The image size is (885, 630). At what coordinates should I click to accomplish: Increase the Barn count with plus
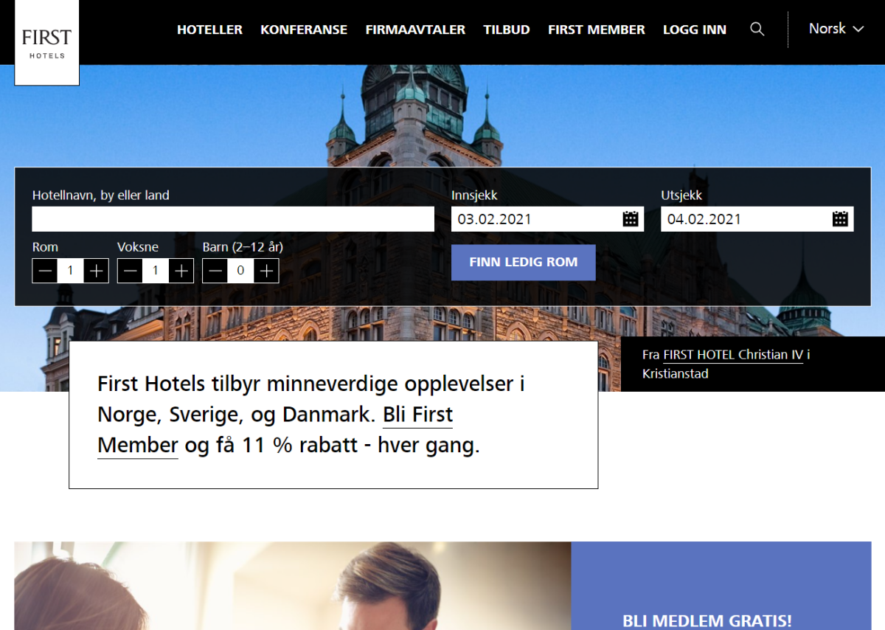point(266,271)
